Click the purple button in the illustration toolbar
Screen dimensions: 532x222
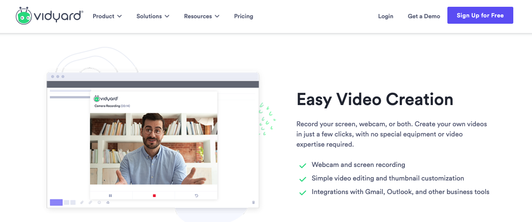click(56, 203)
